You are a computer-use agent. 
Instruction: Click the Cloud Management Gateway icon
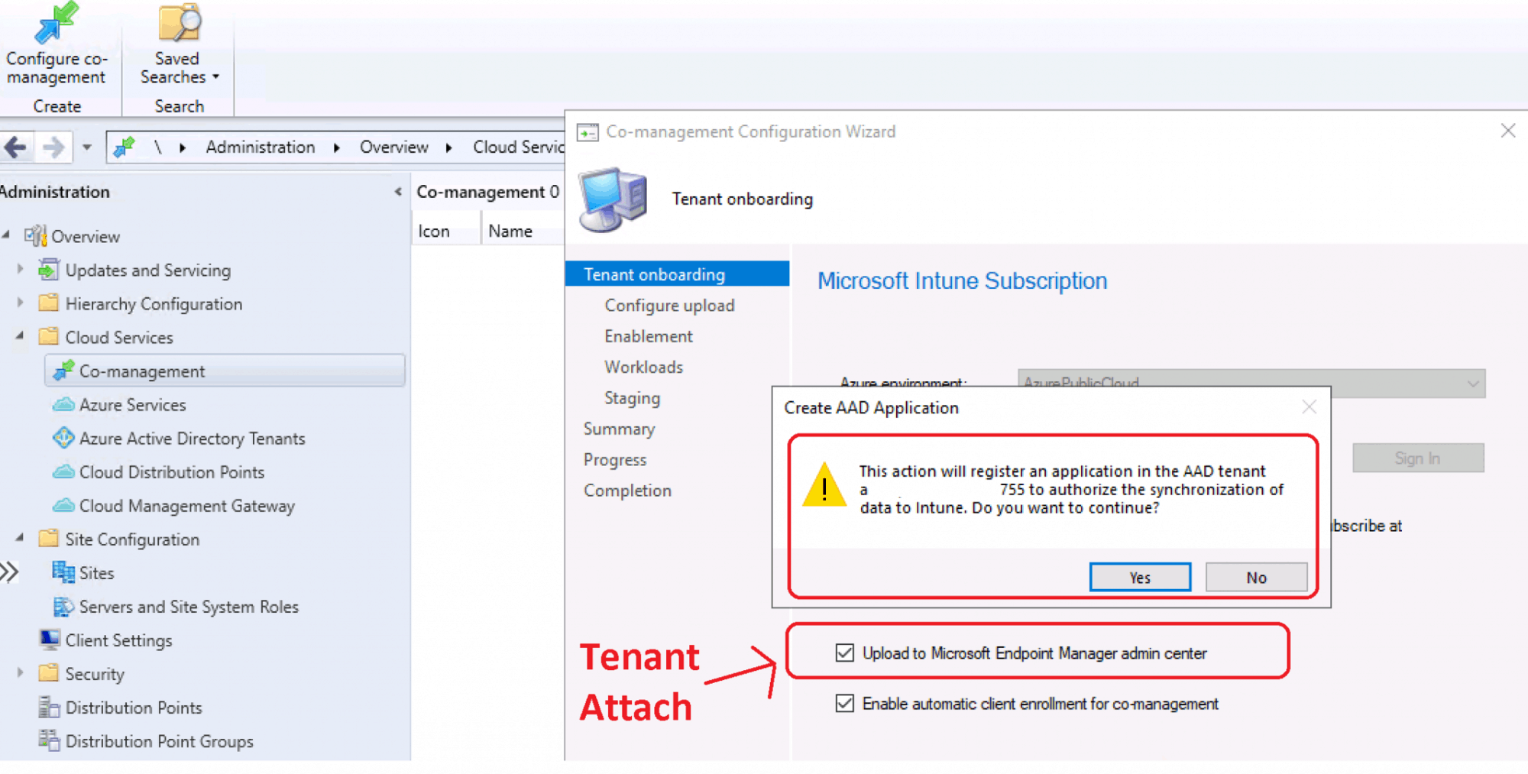(63, 505)
